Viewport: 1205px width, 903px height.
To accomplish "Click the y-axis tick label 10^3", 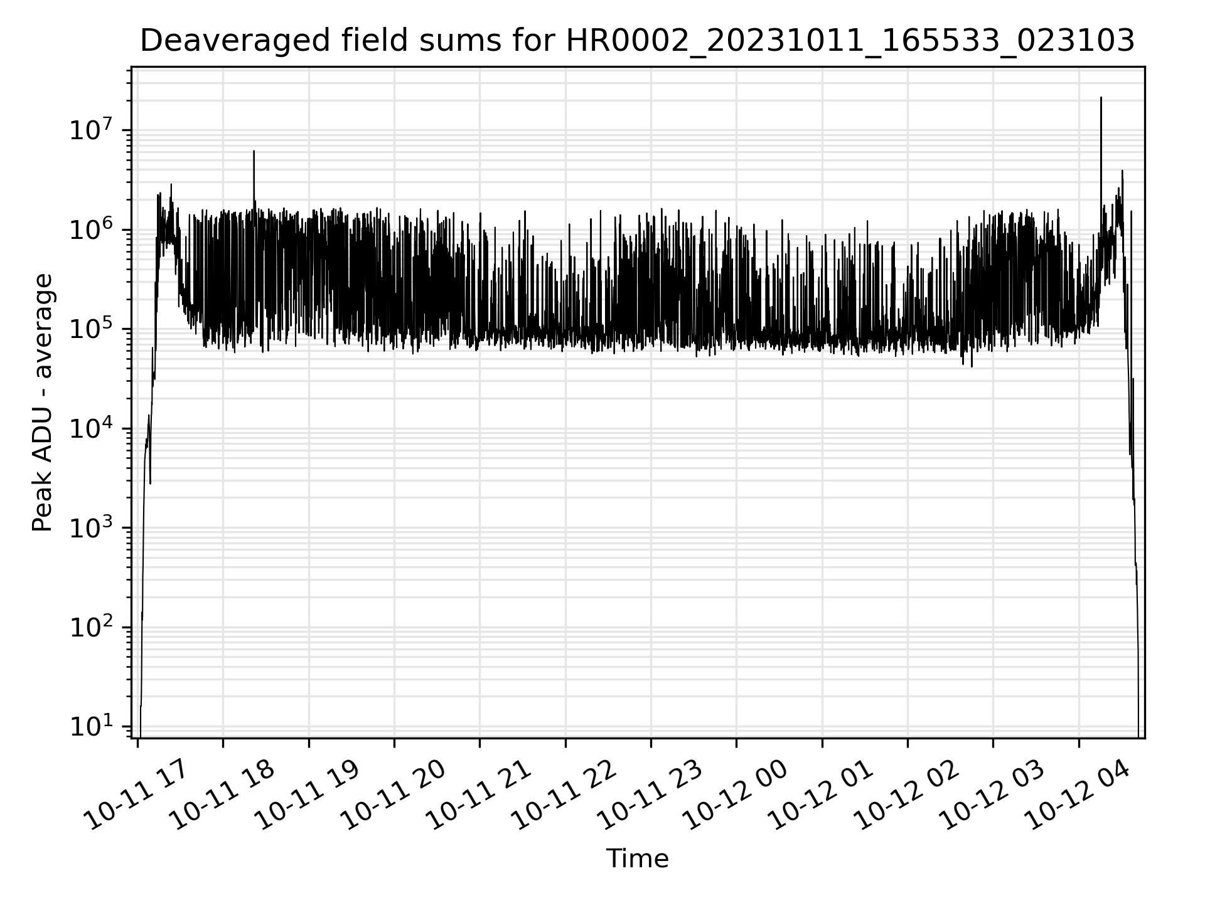I will pos(91,526).
